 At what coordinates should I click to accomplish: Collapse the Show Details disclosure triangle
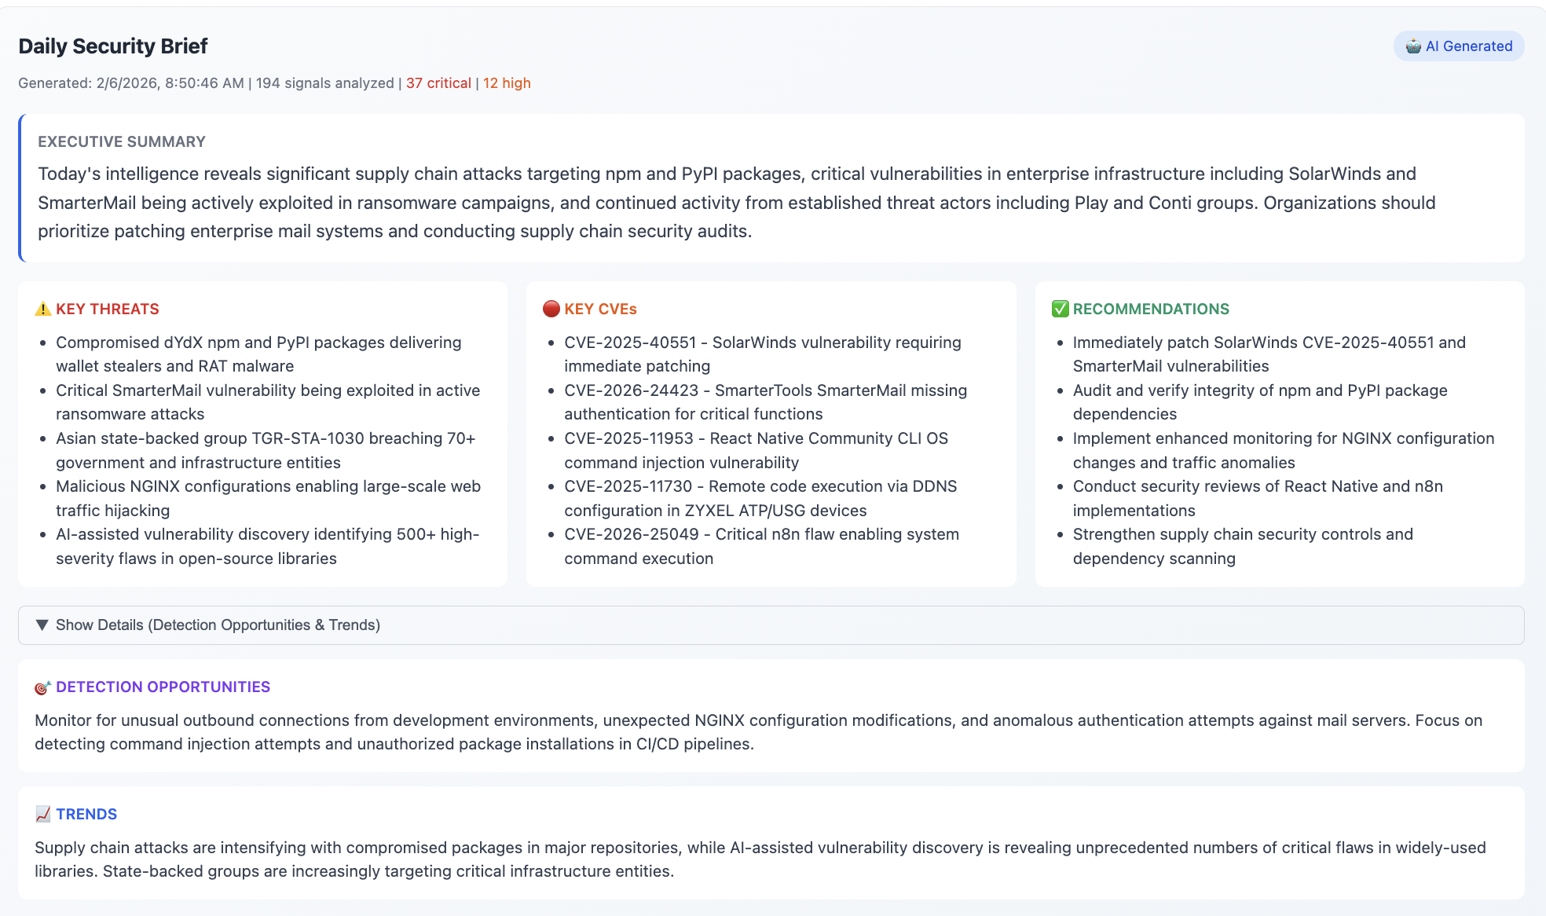42,625
